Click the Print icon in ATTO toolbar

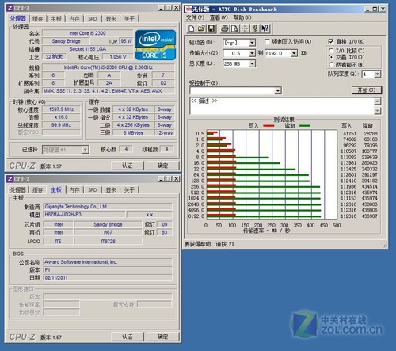225,29
